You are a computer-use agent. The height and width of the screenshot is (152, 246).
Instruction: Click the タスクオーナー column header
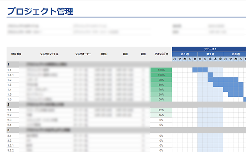click(83, 54)
